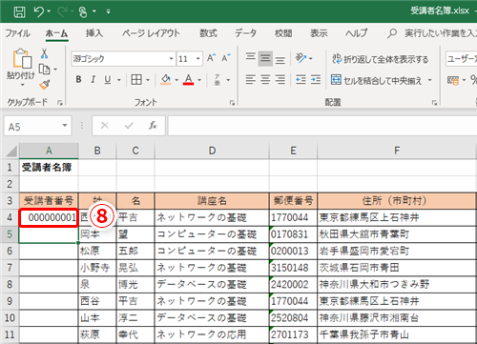Image resolution: width=477 pixels, height=344 pixels.
Task: Select the Format Painter brush
Action: tap(45, 85)
